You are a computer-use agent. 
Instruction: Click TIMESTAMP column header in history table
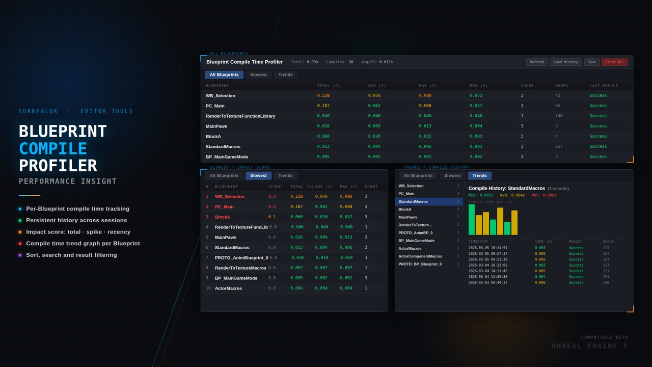[478, 242]
